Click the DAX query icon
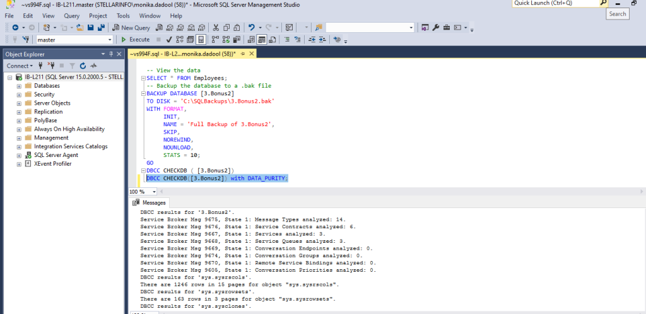 201,28
